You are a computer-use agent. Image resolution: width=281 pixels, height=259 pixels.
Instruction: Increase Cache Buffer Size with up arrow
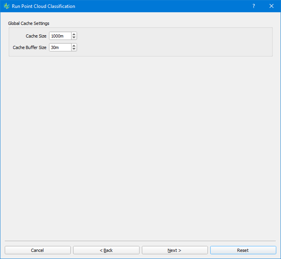pos(74,45)
